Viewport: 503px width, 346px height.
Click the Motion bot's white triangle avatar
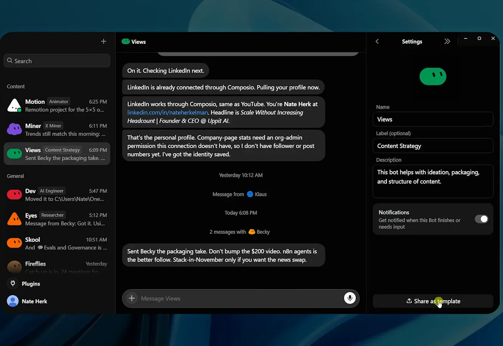coord(14,105)
